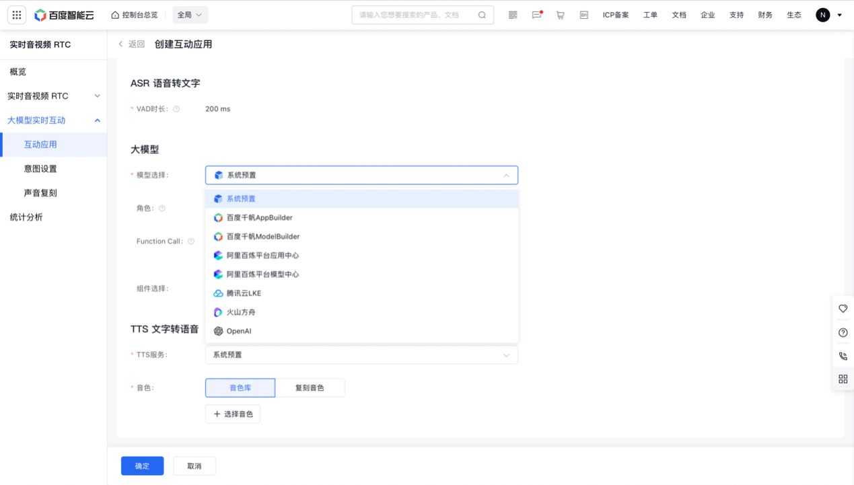854x485 pixels.
Task: Click the 腾讯云LKE cloud icon
Action: pos(218,293)
